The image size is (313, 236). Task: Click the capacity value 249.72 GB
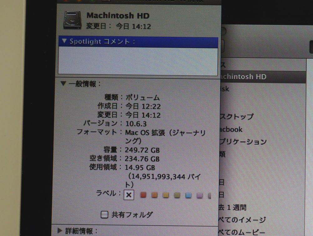(x=142, y=150)
